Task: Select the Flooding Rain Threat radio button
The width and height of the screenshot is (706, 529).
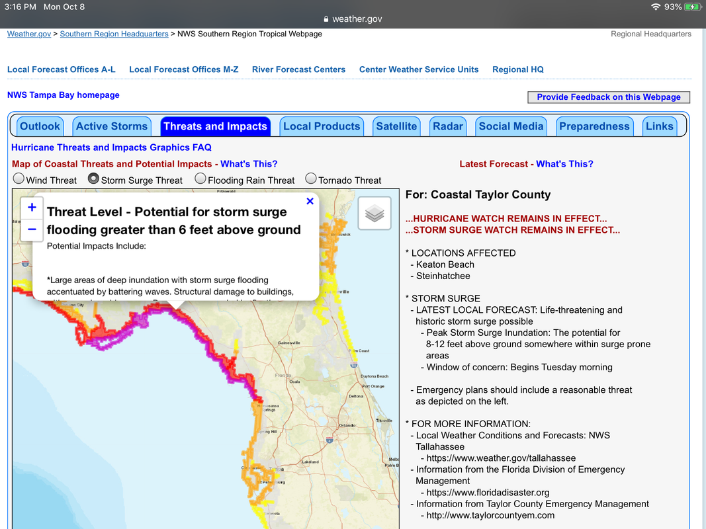Action: [x=200, y=179]
